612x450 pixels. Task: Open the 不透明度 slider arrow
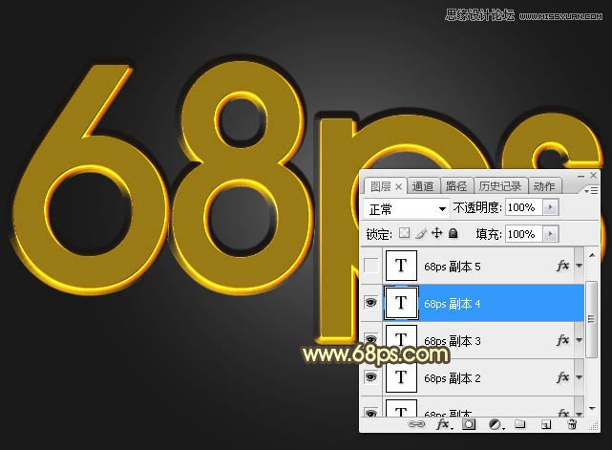point(551,207)
